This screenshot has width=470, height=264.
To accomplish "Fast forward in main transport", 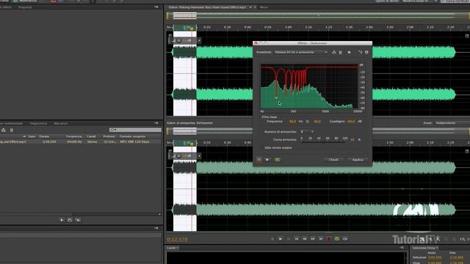I will point(313,239).
